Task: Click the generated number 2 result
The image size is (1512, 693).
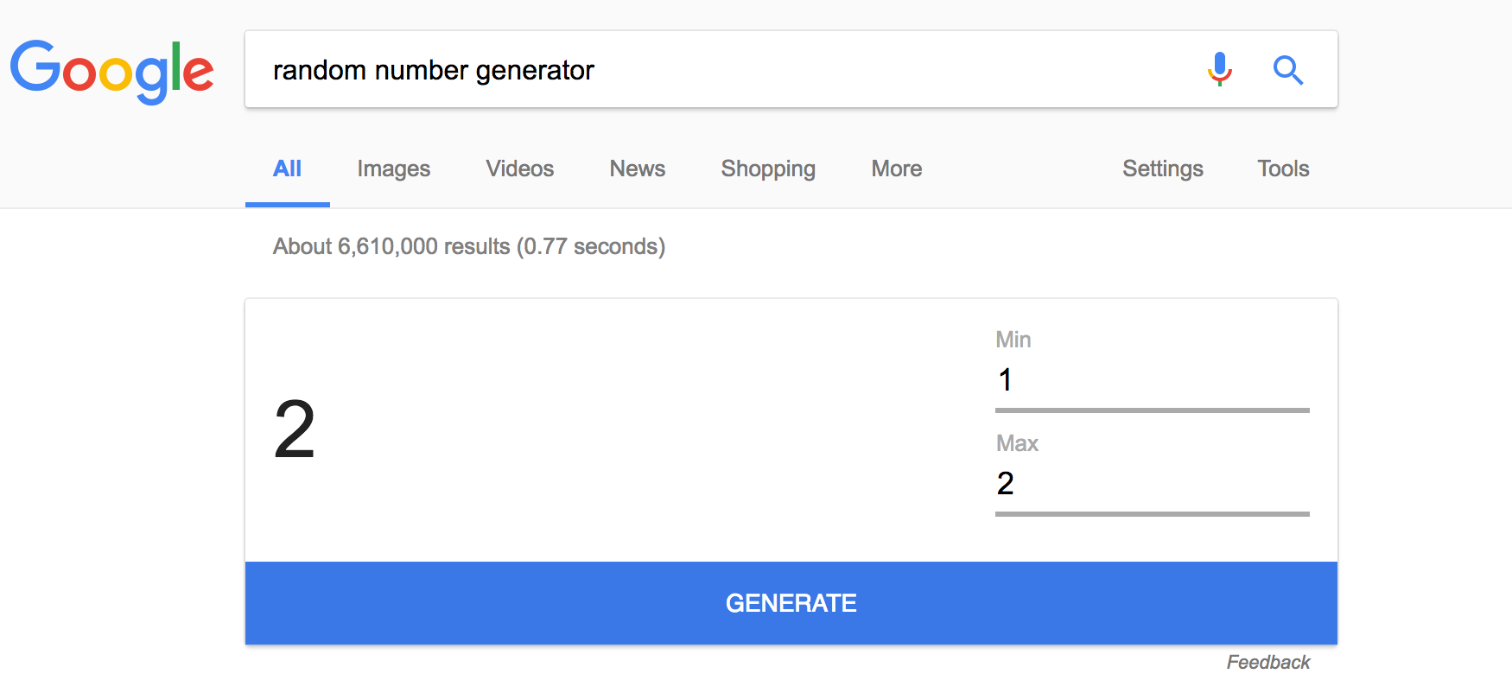Action: pos(295,429)
